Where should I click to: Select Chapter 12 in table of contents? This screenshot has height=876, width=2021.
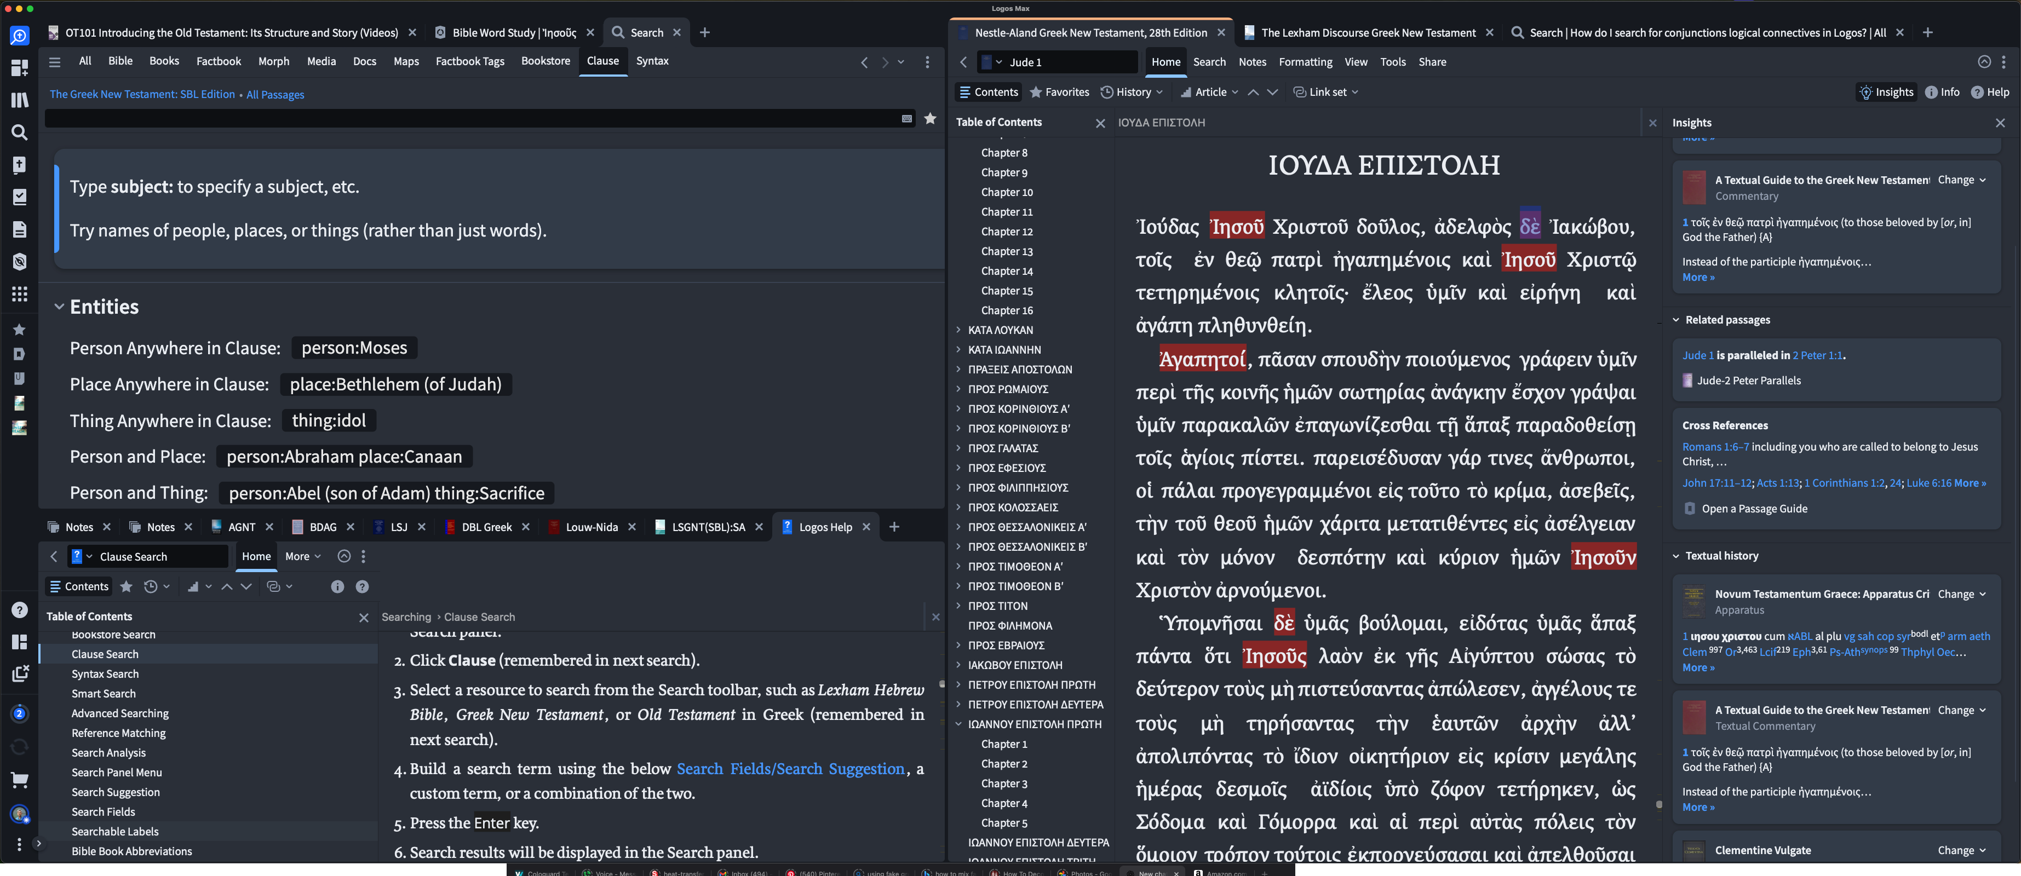[1007, 232]
